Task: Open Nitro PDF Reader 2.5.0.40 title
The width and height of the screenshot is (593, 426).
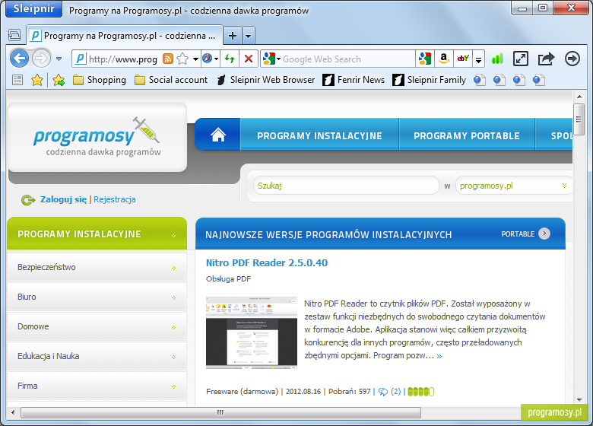Action: (x=267, y=262)
